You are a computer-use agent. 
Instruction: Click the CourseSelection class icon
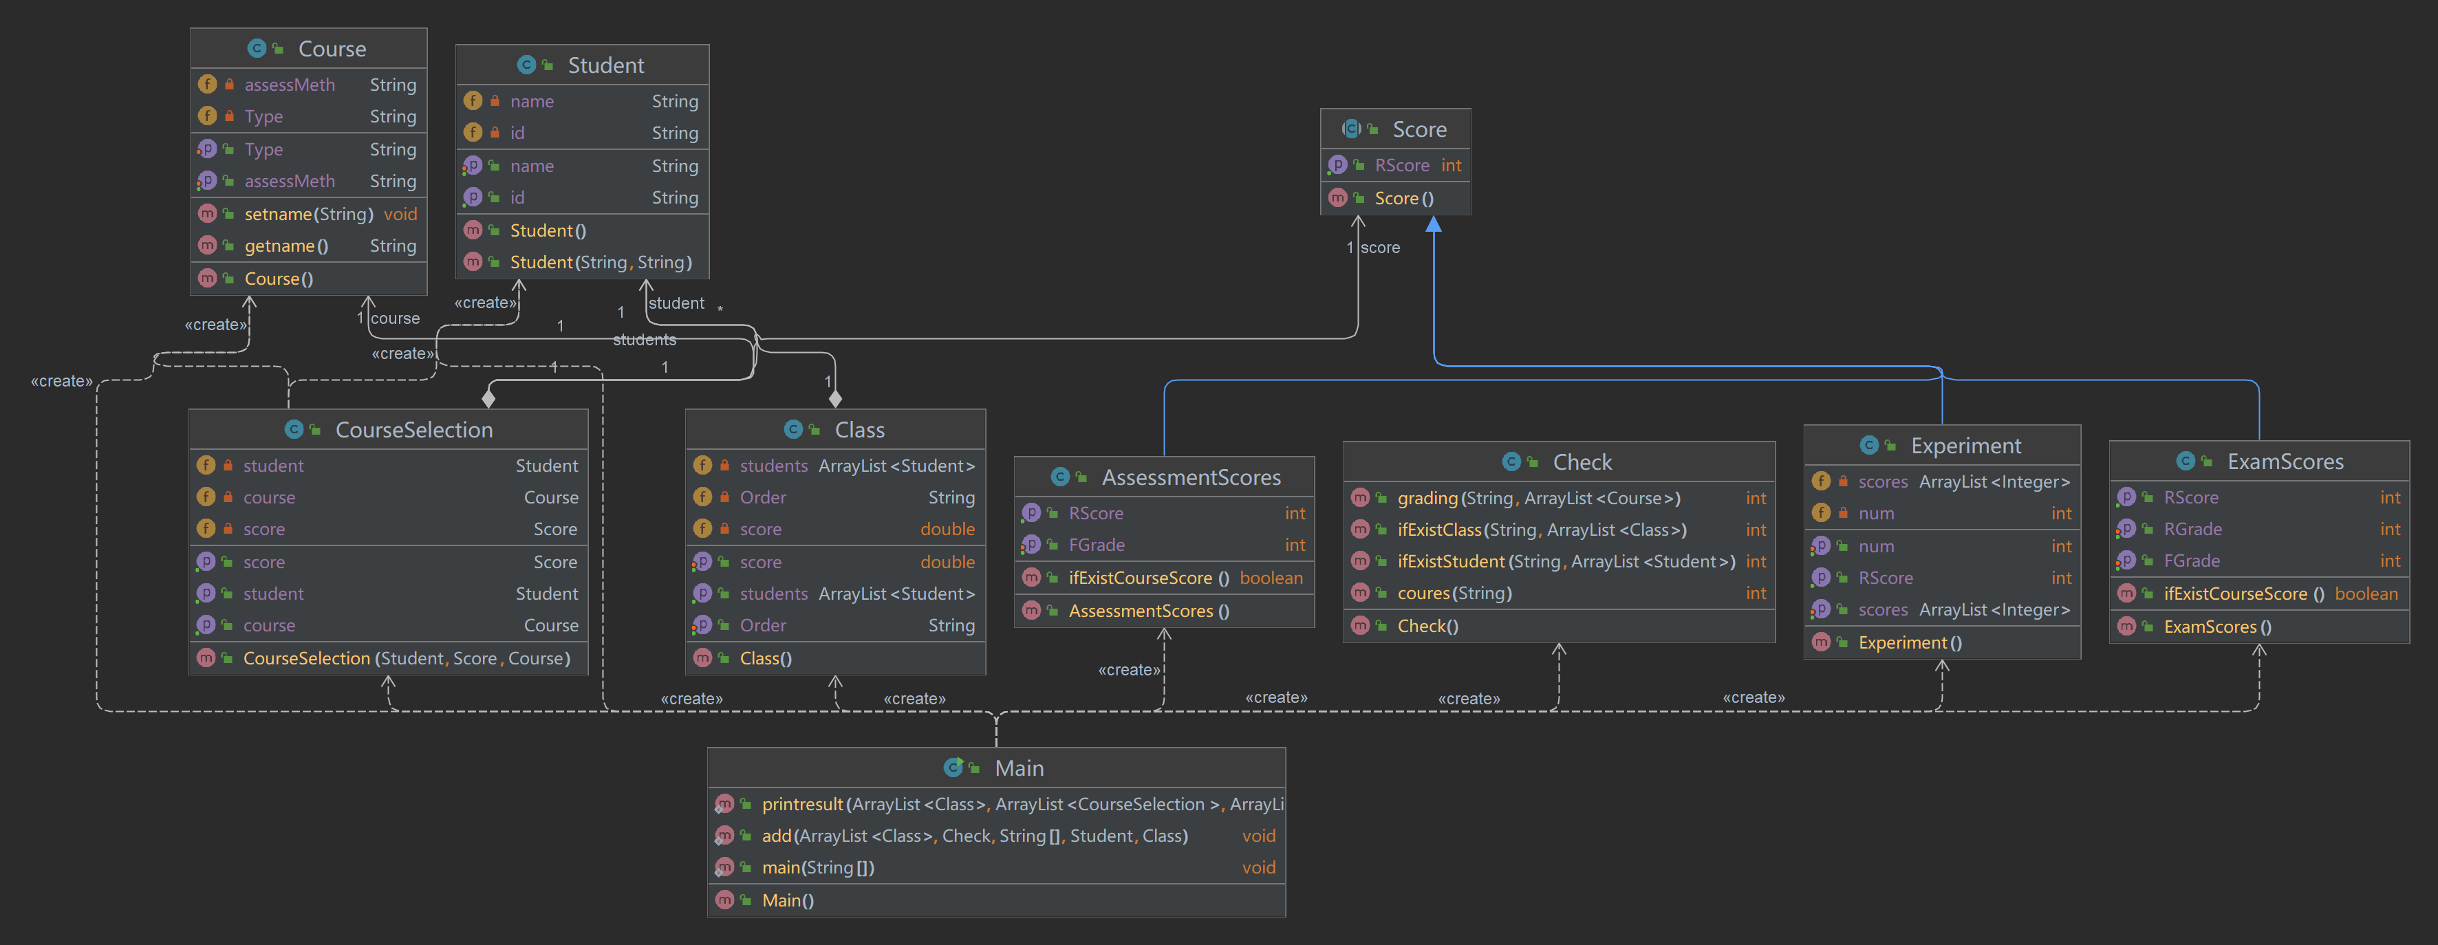tap(294, 431)
